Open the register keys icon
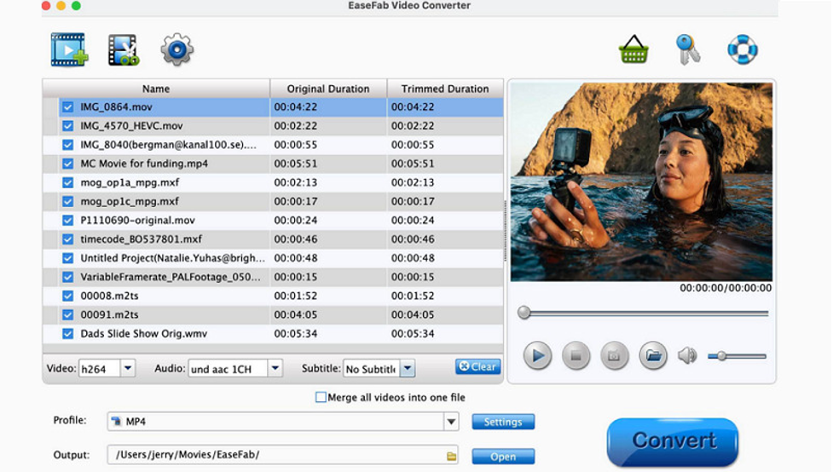 click(687, 49)
